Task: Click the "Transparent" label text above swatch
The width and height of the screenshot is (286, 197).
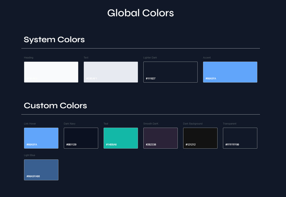Action: [x=230, y=124]
